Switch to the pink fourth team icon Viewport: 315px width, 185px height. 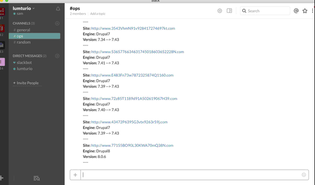point(2,62)
